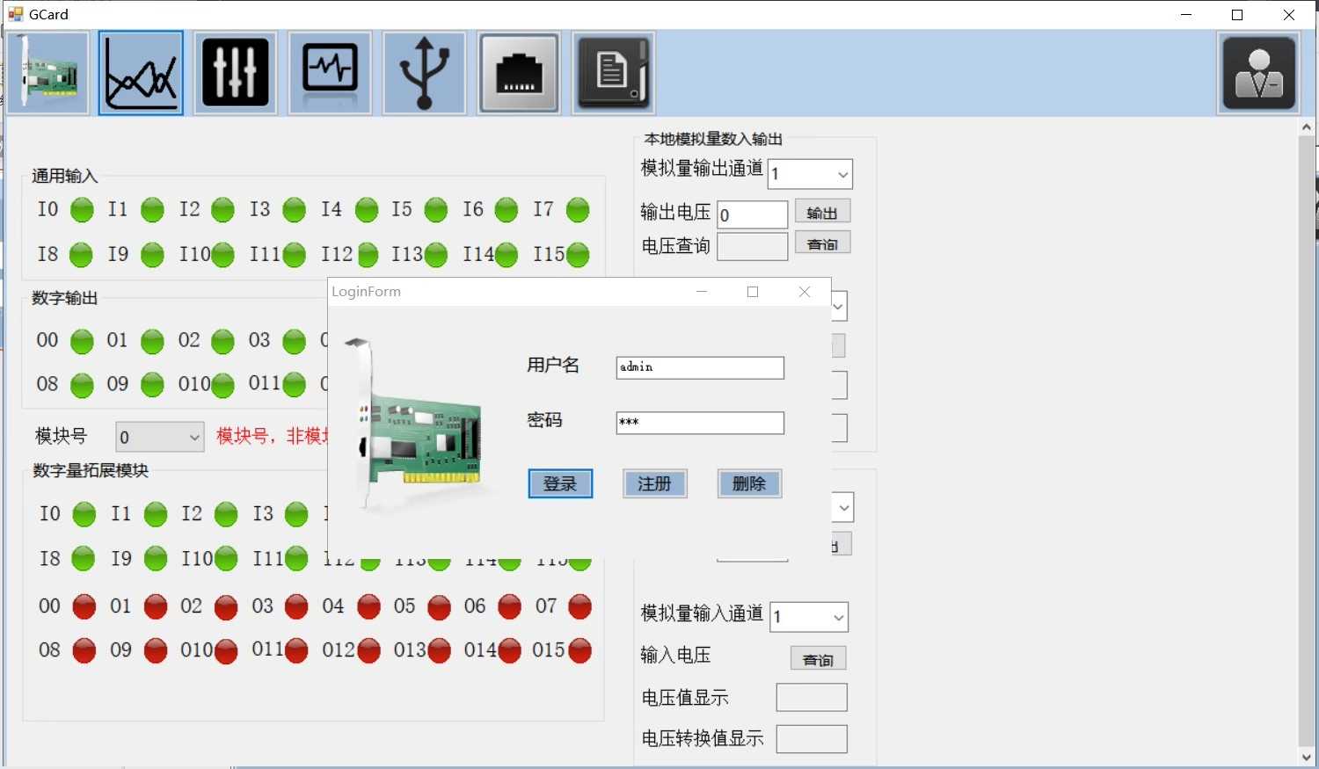Open the network card icon in toolbar

[x=48, y=73]
